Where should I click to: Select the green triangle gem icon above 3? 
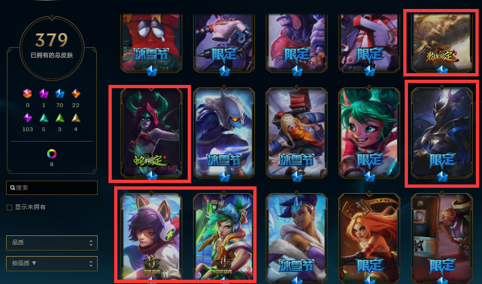[59, 118]
